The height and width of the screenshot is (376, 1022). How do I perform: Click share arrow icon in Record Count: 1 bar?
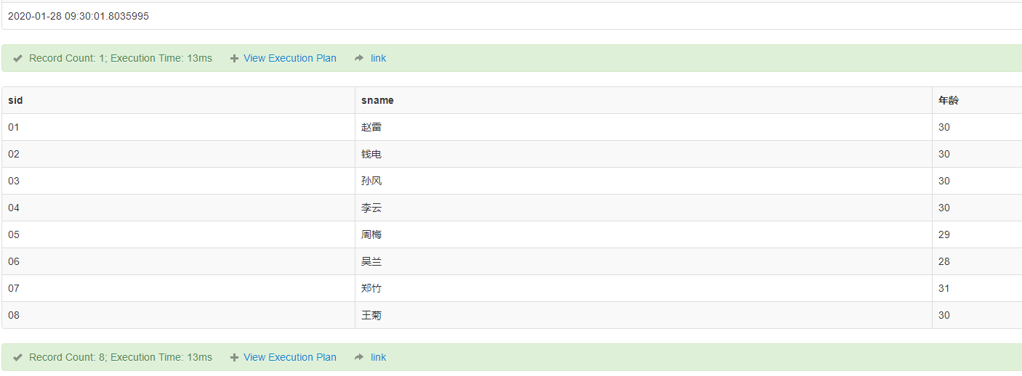[359, 58]
